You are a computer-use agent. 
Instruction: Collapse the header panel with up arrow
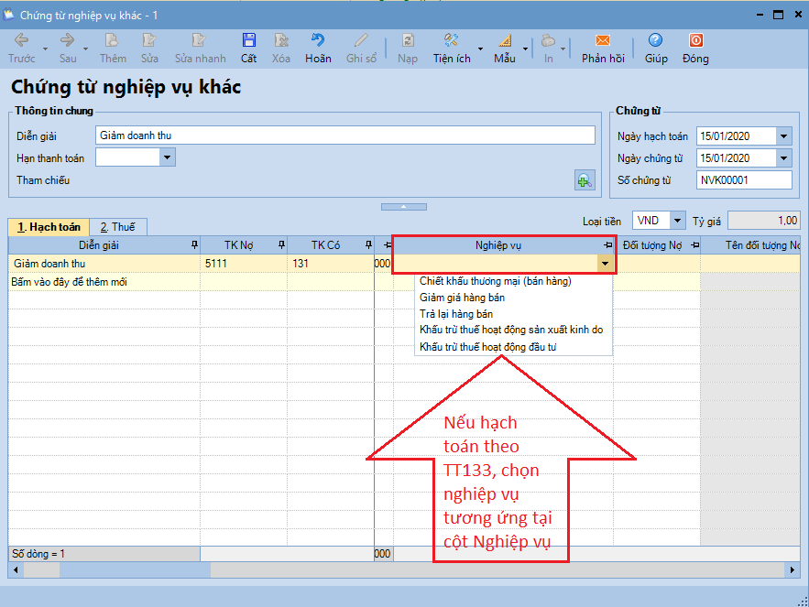click(404, 207)
